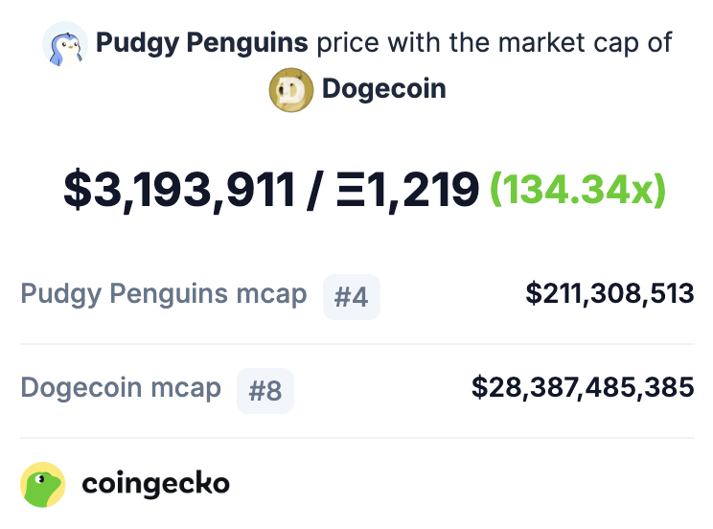Viewport: 713px width, 529px height.
Task: Click the 'price with the market cap of' text
Action: (x=494, y=43)
